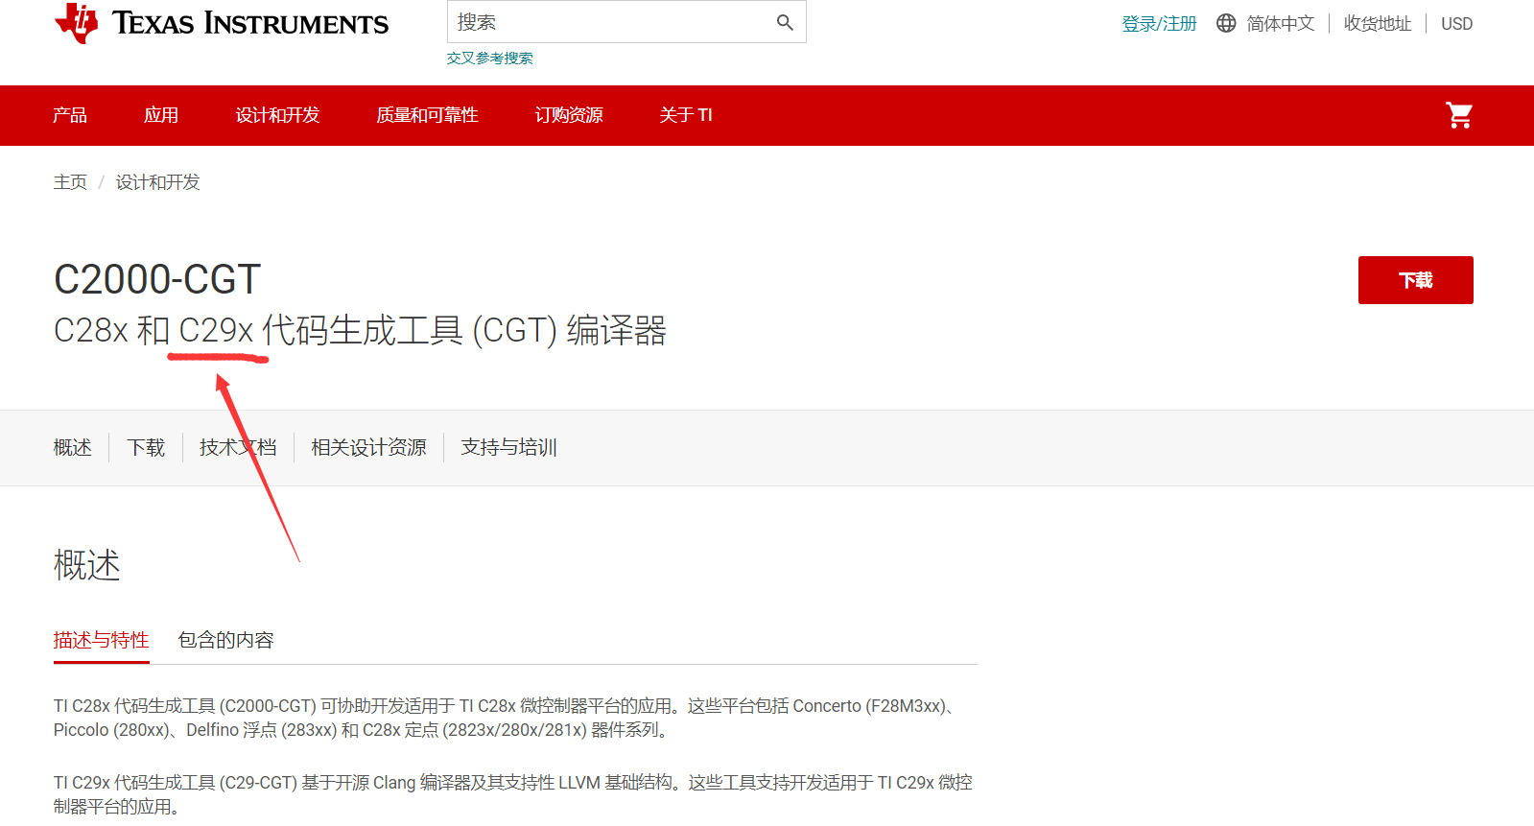Open the 设计和开发 navigation menu
The image size is (1534, 826).
(x=277, y=115)
